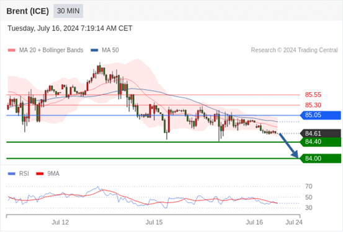Click the Jul 16 date axis label
The width and height of the screenshot is (343, 232).
point(254,222)
